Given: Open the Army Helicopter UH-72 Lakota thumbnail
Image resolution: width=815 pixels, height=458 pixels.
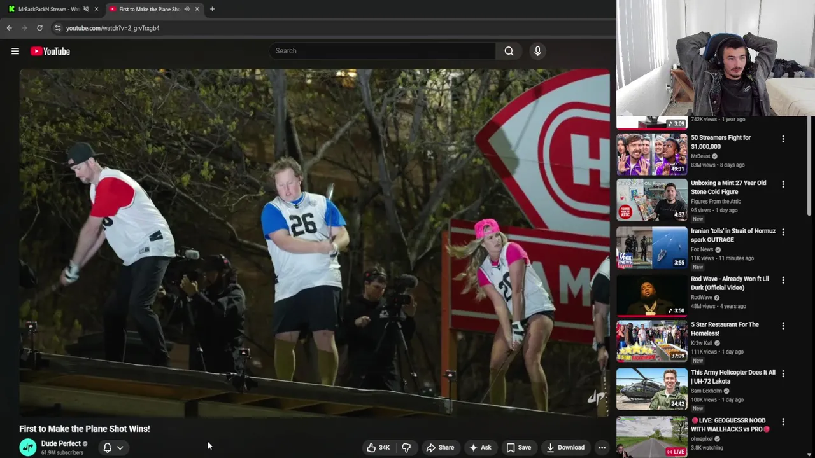Looking at the screenshot, I should (652, 389).
